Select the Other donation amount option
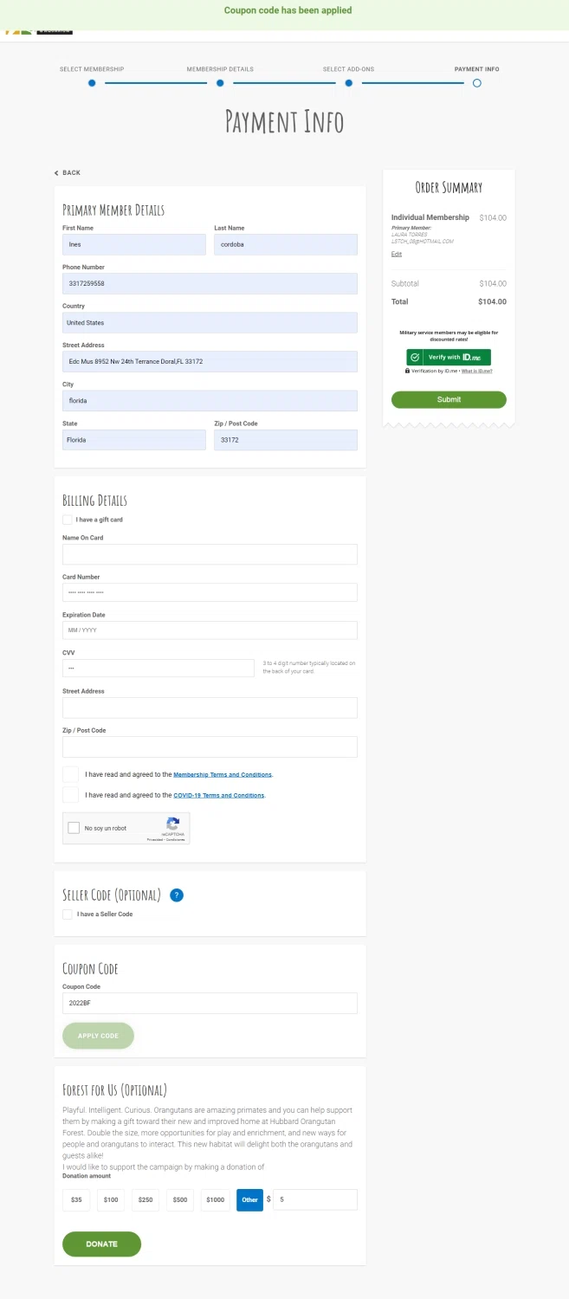Screen dimensions: 569x1299 tap(250, 1199)
